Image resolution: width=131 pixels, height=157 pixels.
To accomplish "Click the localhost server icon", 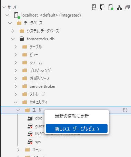I will (x=17, y=15).
